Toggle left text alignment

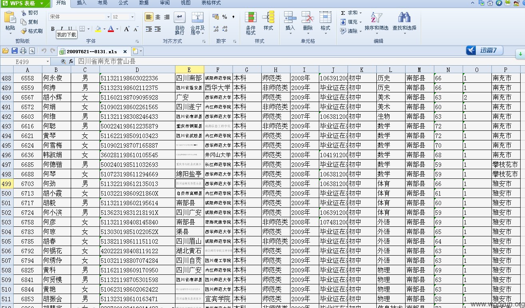(x=149, y=17)
